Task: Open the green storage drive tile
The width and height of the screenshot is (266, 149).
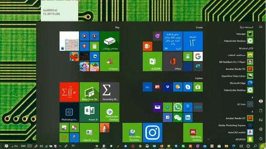Action: [110, 41]
